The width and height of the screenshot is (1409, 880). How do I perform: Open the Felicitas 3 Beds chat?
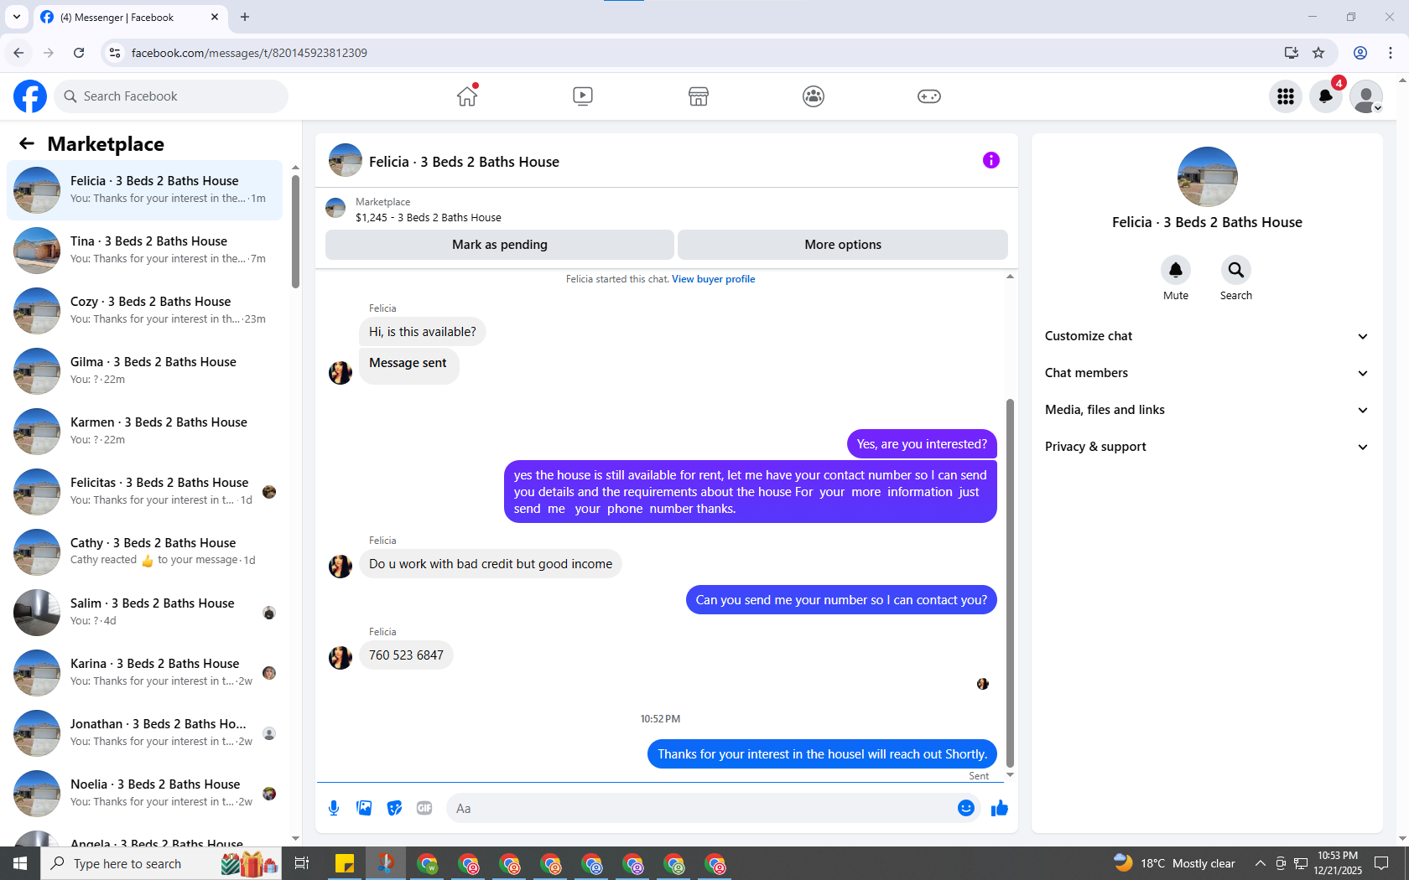tap(144, 492)
